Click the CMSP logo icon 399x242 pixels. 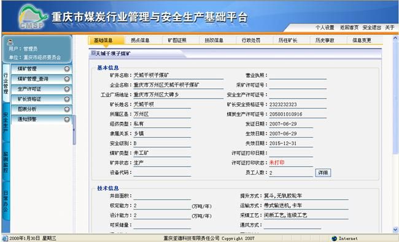(x=33, y=17)
